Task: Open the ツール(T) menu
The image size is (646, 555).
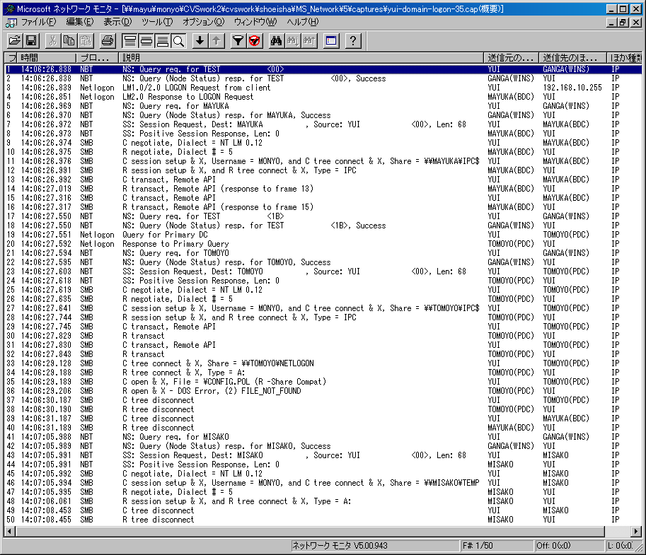Action: point(157,22)
